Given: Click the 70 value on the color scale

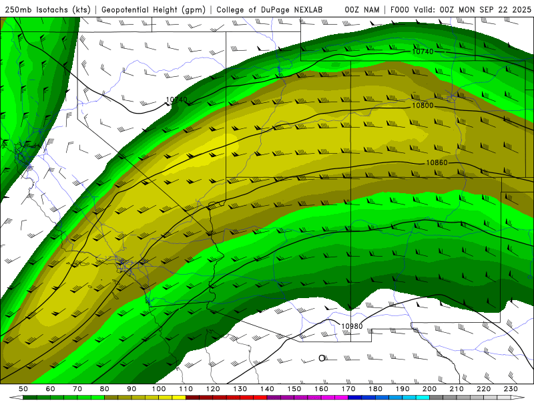Looking at the screenshot, I should (x=77, y=389).
